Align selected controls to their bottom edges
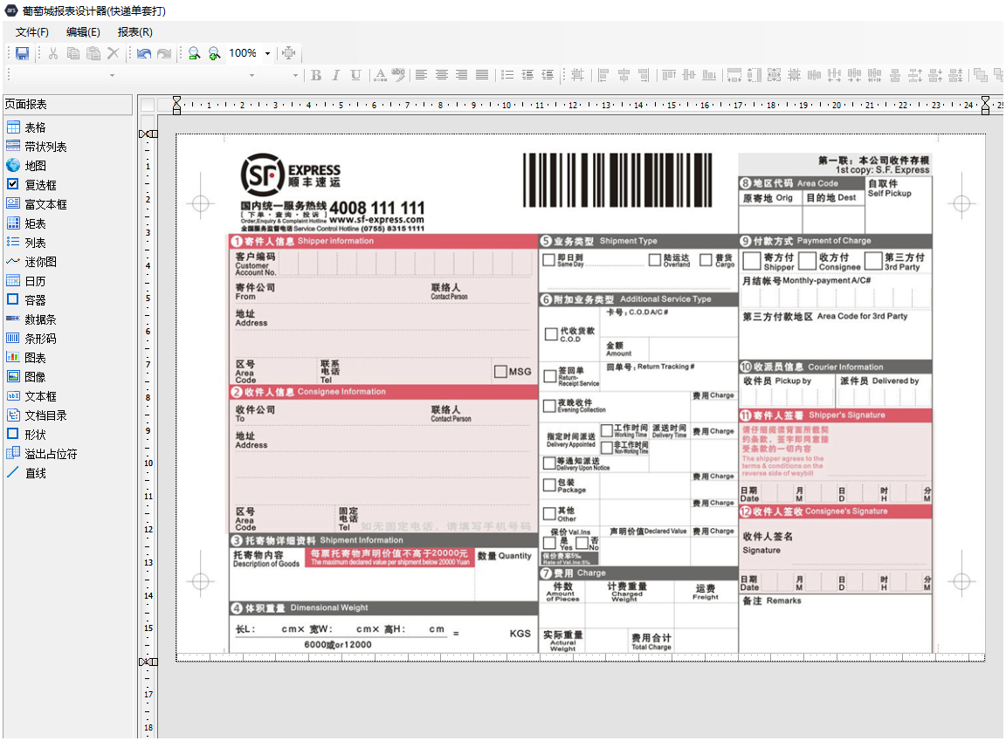Image resolution: width=1006 pixels, height=741 pixels. [x=709, y=75]
